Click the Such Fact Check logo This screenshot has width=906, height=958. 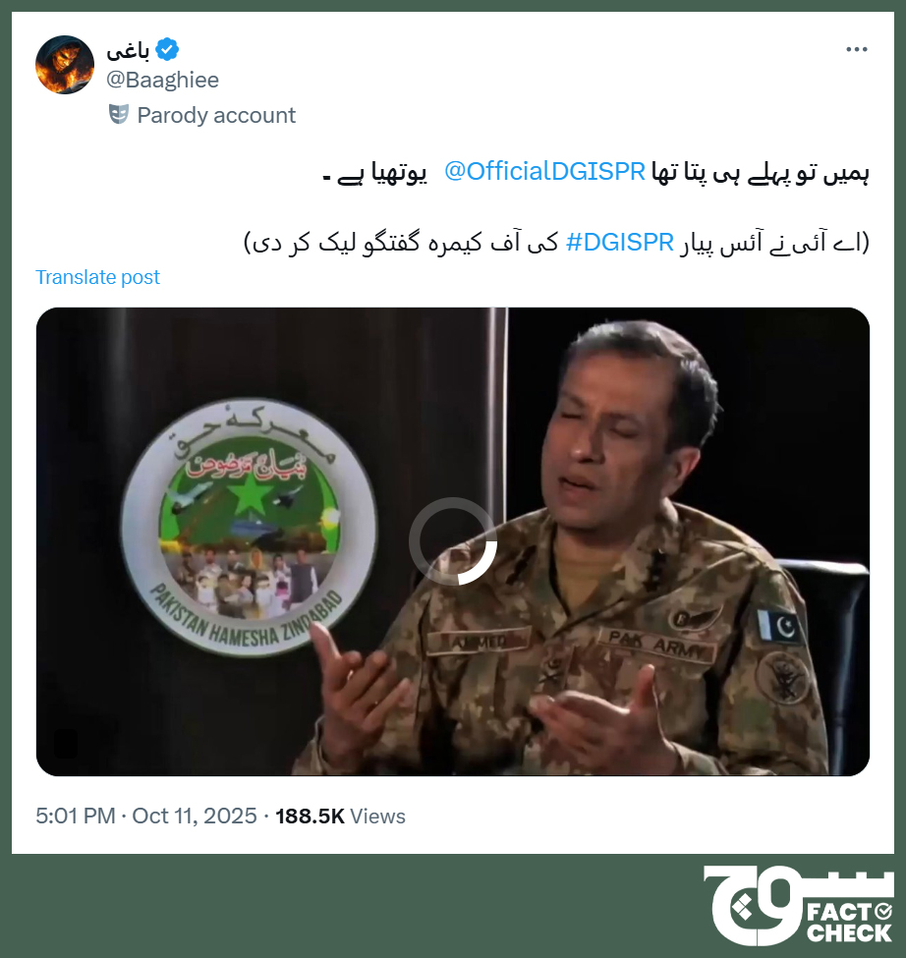(x=799, y=906)
